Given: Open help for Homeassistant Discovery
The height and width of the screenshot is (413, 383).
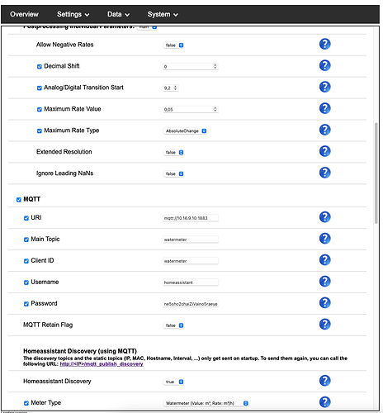Looking at the screenshot, I should point(324,381).
